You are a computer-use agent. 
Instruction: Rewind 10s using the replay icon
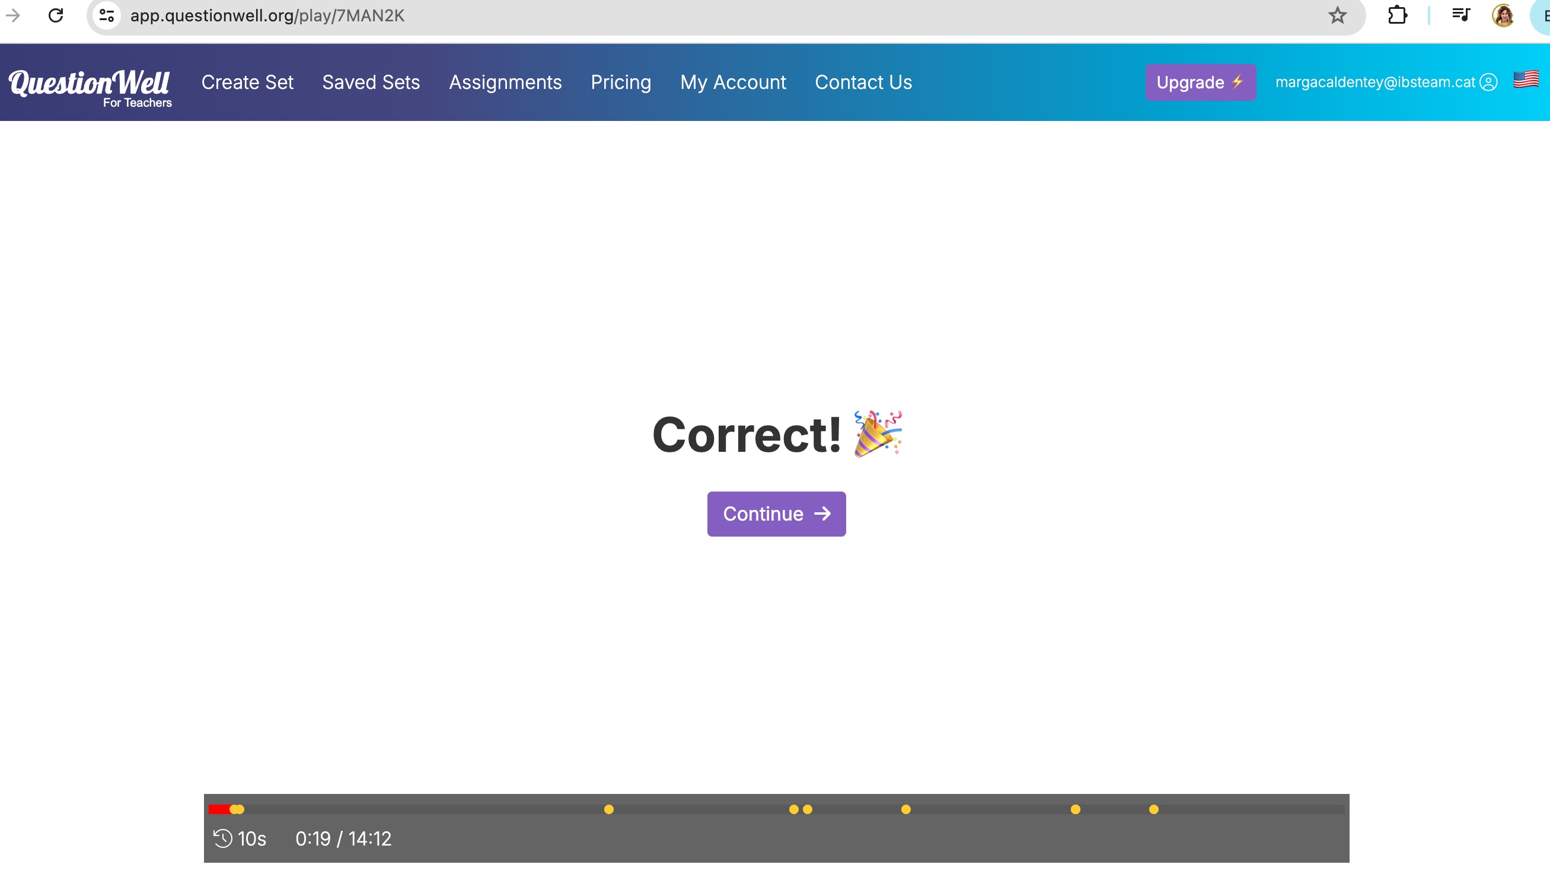click(x=223, y=838)
